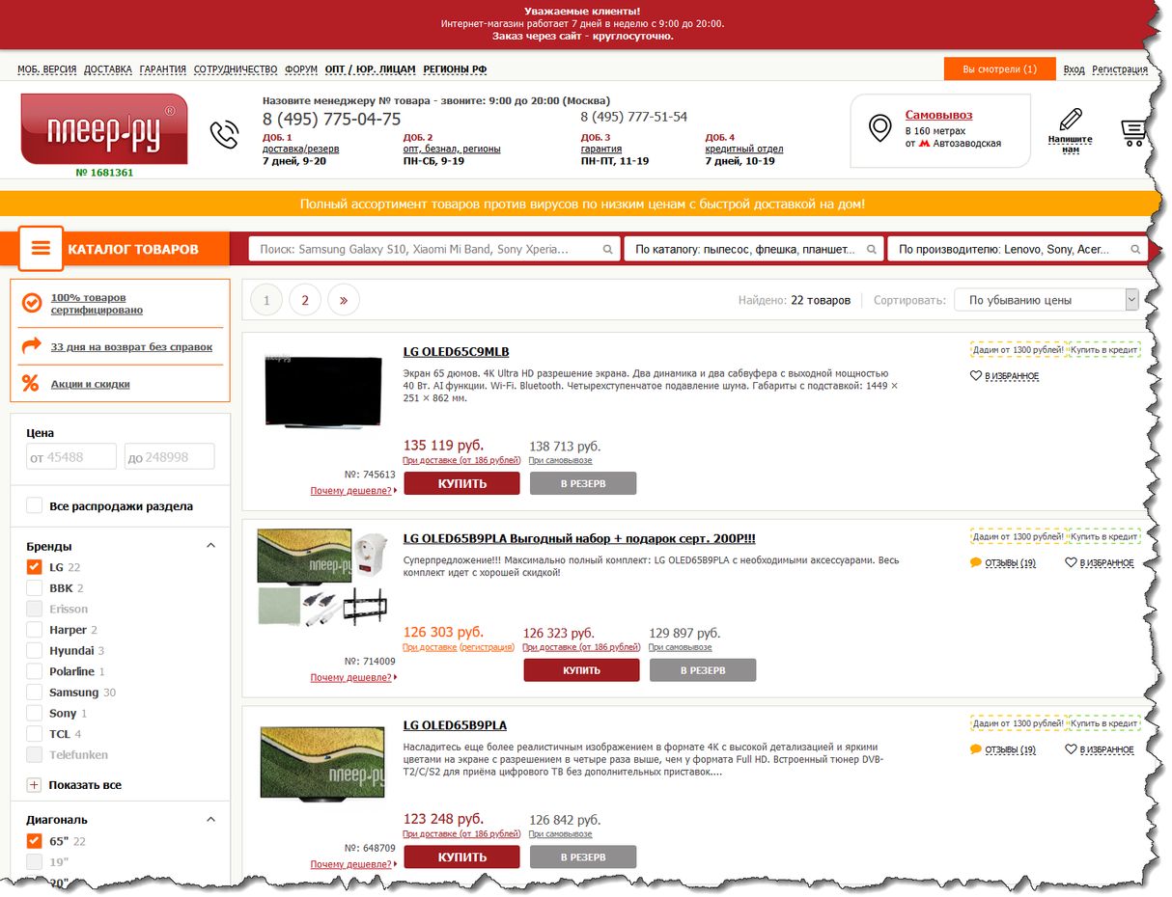Viewport: 1172px width, 897px height.
Task: Click the плеер.ру site logo
Action: click(x=103, y=129)
